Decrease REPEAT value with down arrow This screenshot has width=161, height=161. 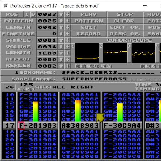tap(68, 59)
